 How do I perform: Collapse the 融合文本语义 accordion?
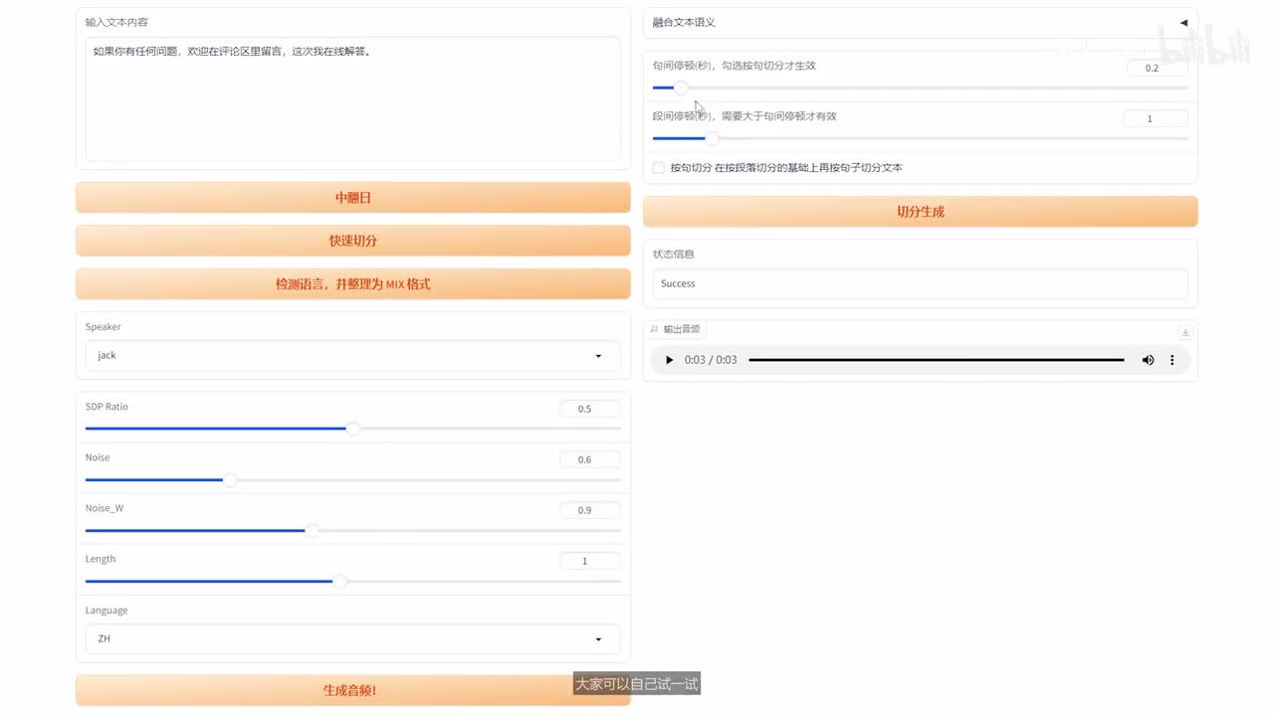[1183, 22]
